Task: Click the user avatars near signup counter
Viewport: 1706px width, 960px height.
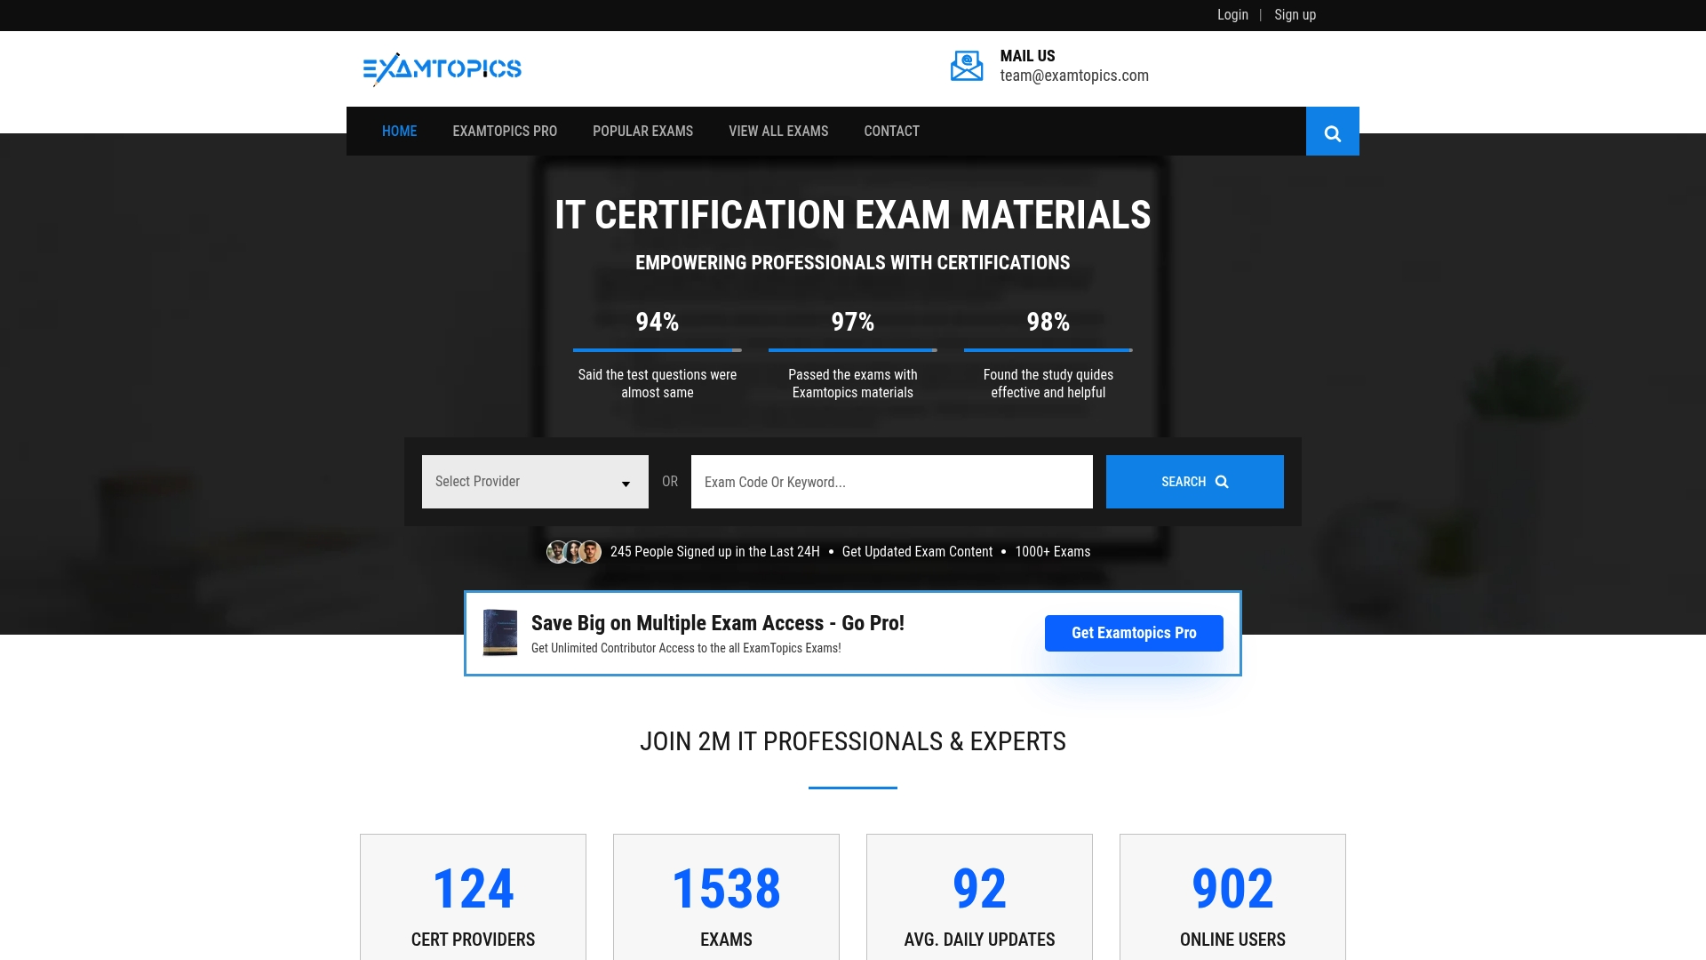Action: click(572, 551)
